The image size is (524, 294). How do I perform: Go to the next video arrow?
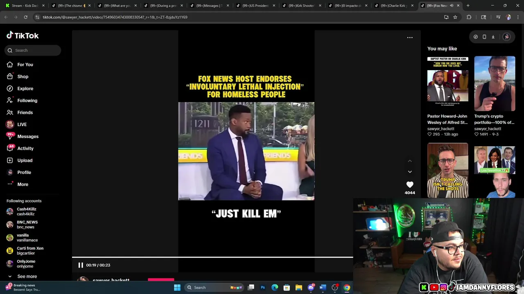(x=410, y=172)
